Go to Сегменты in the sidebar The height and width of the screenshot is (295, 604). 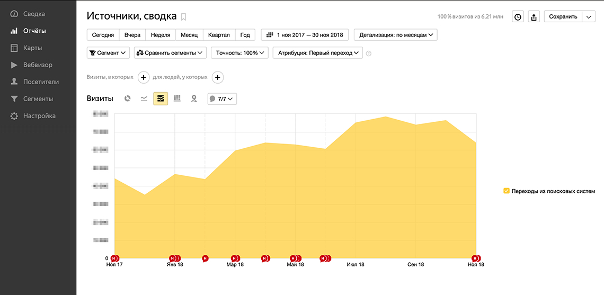pos(38,99)
